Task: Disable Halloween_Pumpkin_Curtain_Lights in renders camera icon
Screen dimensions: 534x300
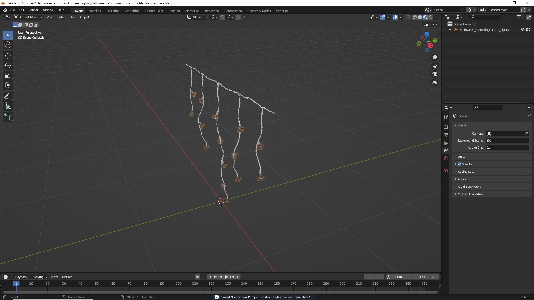Action: [x=528, y=29]
